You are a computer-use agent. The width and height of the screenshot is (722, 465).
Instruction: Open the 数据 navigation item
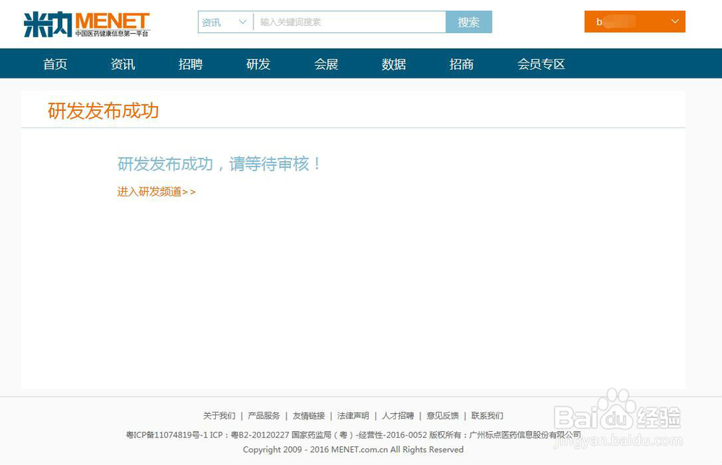[x=393, y=64]
